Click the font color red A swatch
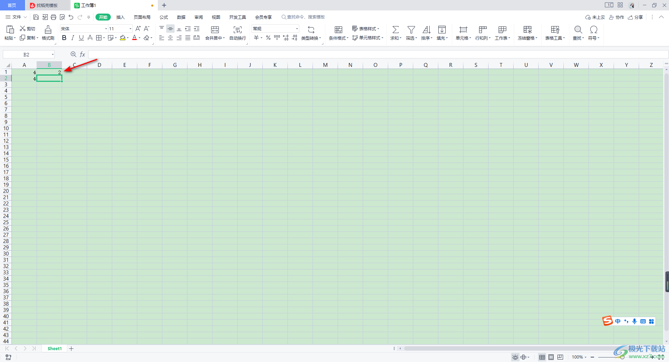Image resolution: width=669 pixels, height=362 pixels. (x=134, y=38)
